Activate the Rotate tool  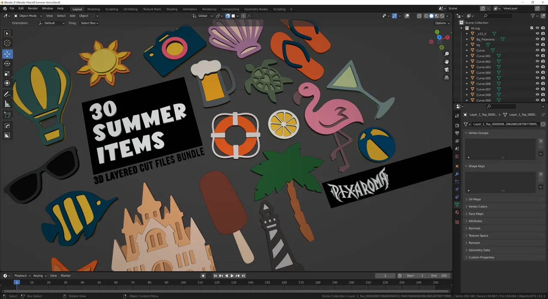(x=7, y=64)
